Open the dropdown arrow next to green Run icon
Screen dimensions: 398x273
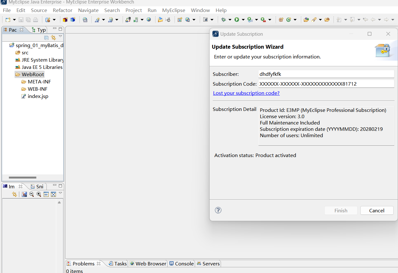pos(243,20)
